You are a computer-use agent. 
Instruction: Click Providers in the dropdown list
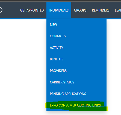point(58,71)
